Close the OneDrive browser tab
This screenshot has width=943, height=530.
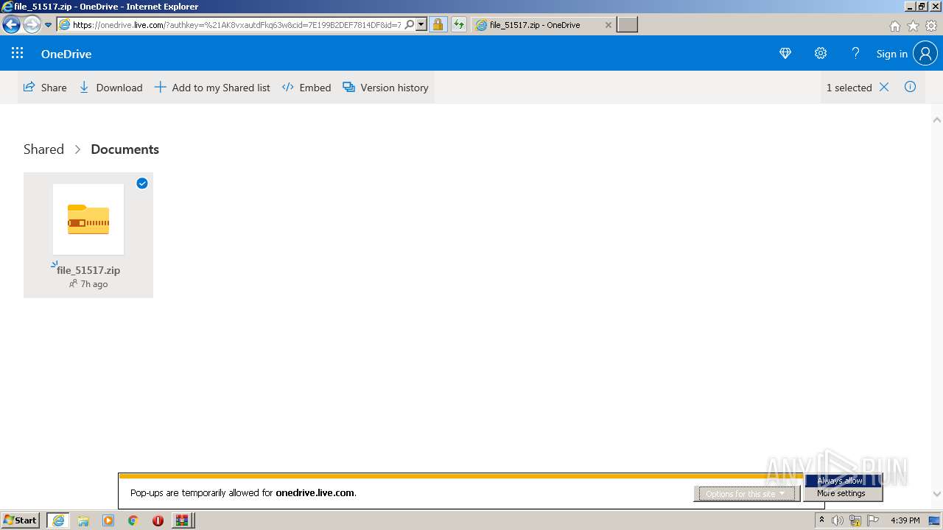click(608, 24)
